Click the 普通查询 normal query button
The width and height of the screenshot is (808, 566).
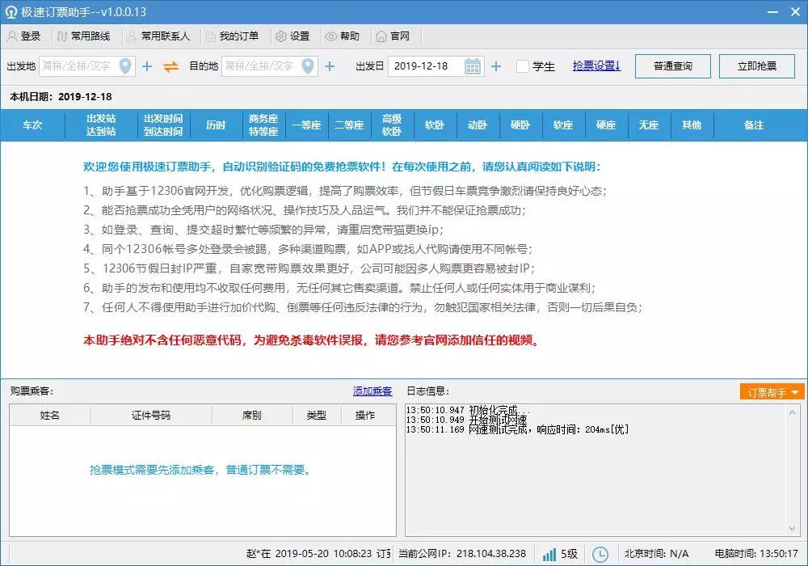point(672,66)
